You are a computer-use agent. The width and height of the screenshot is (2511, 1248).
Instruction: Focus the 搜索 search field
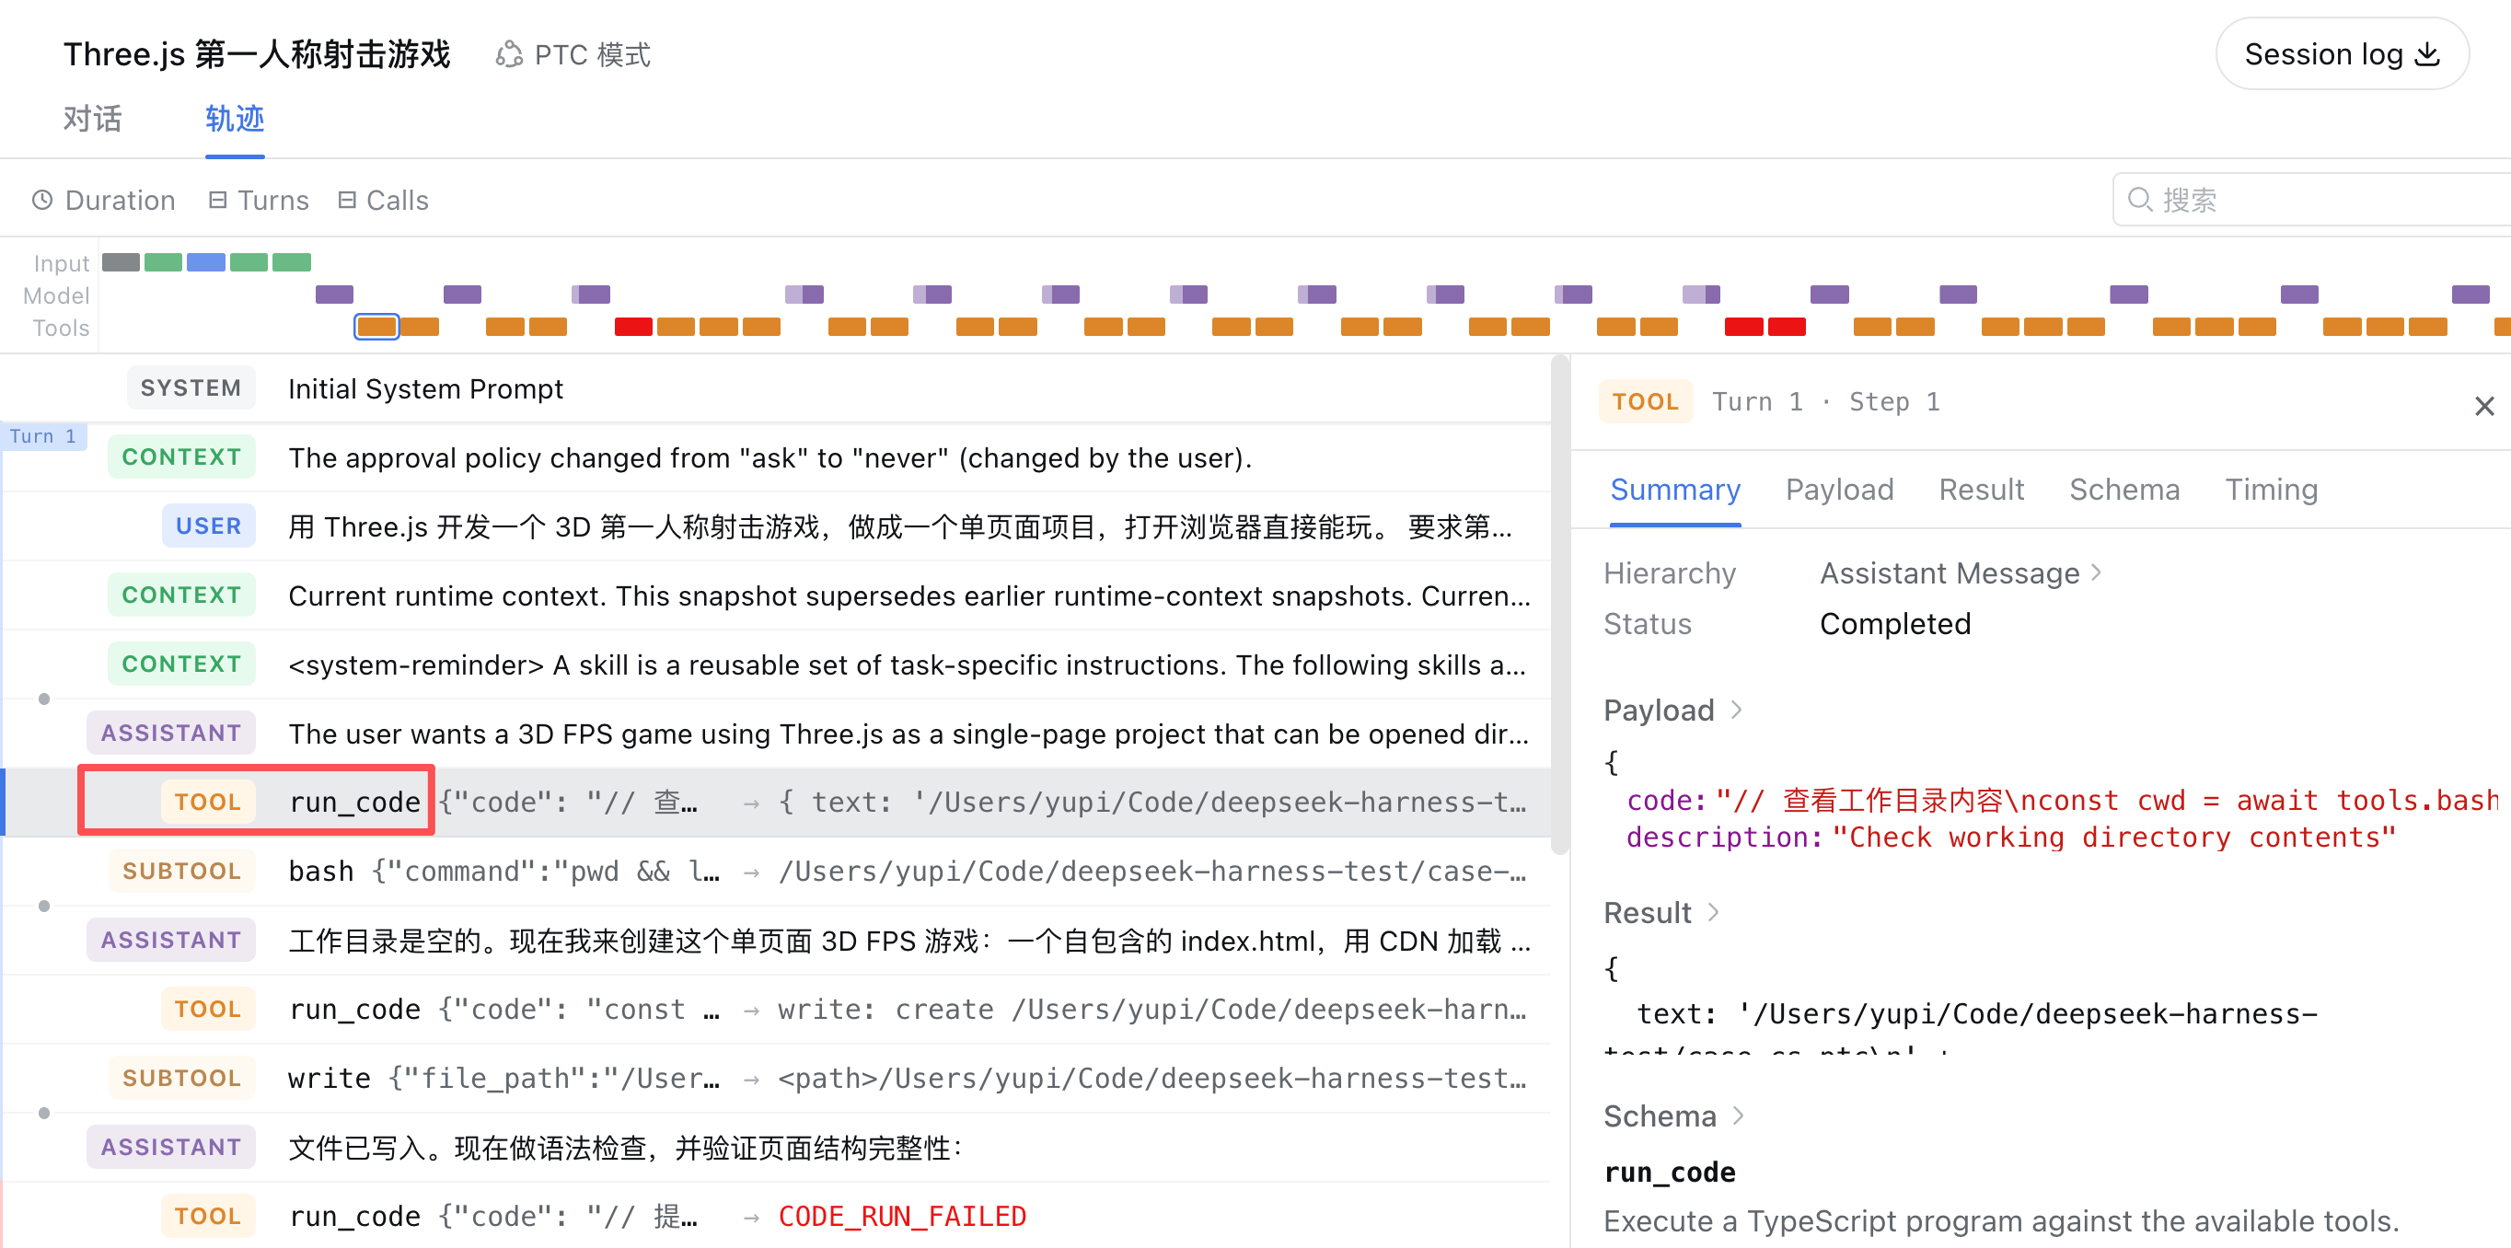pos(2311,200)
